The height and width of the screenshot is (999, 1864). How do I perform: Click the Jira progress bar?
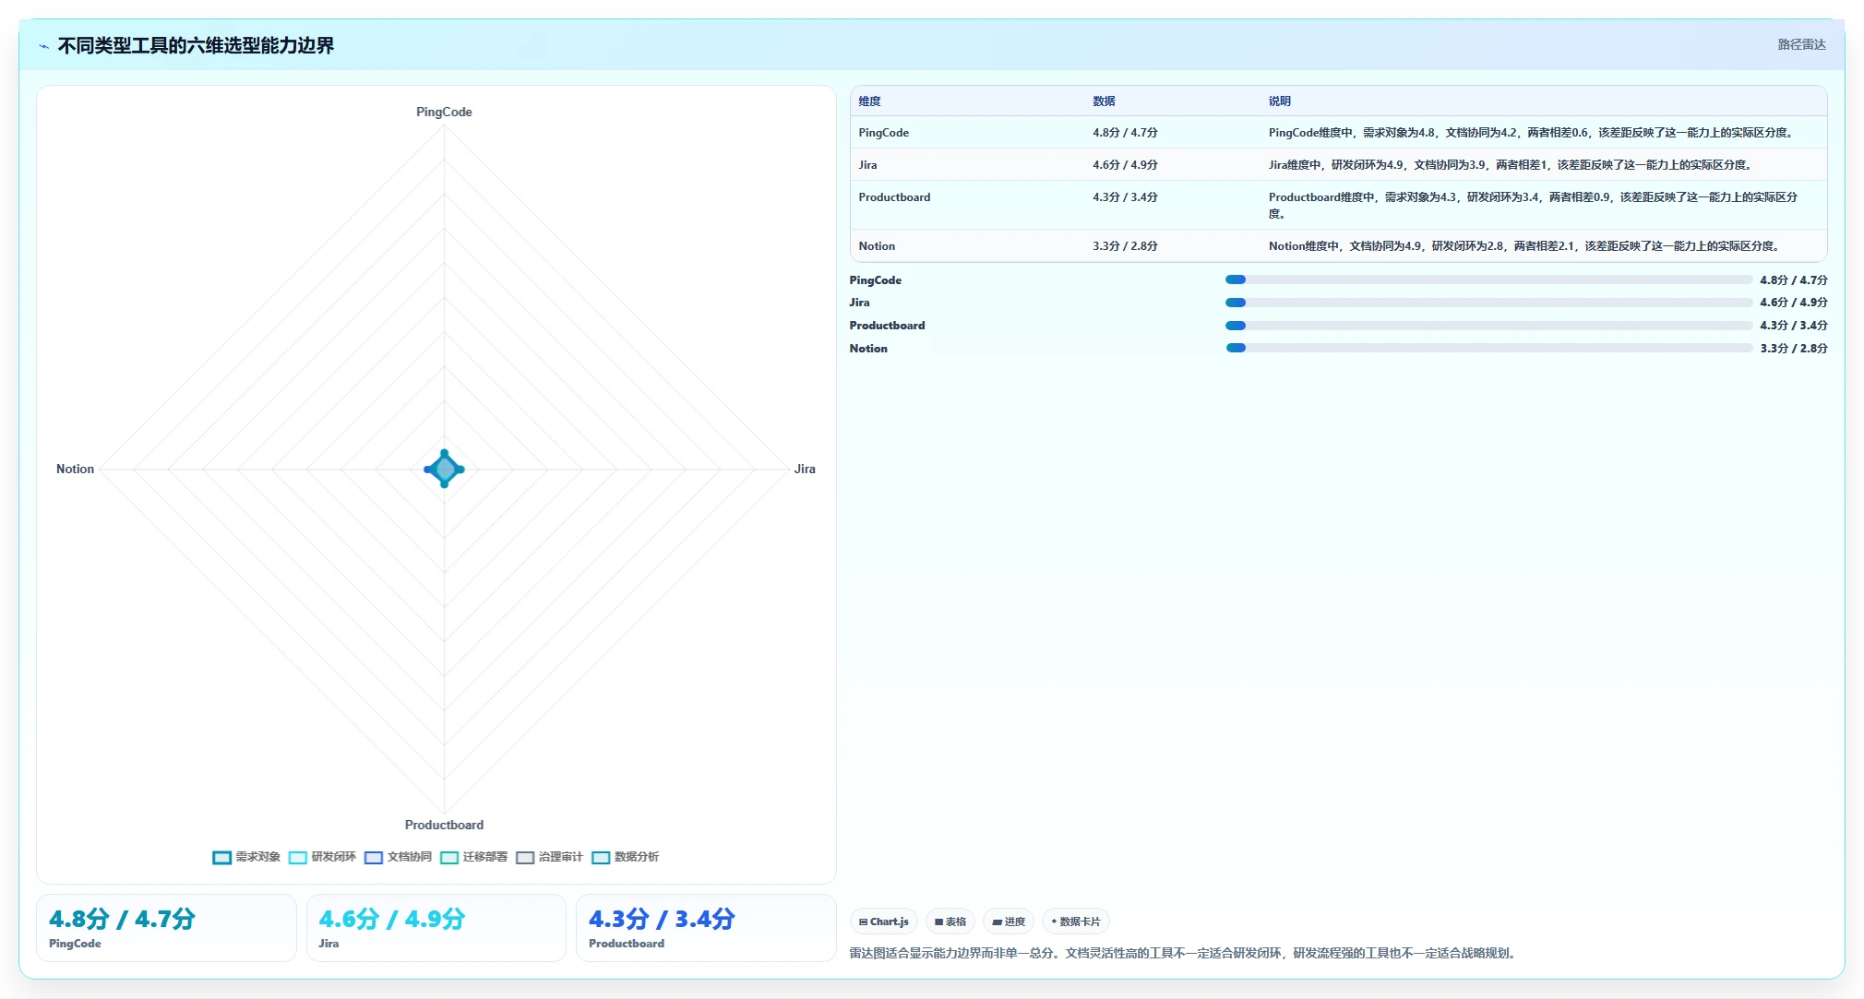(1488, 303)
